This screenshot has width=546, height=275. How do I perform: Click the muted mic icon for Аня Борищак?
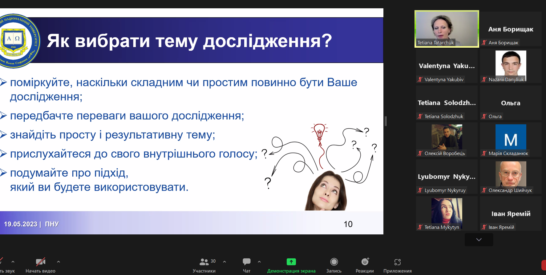coord(484,43)
